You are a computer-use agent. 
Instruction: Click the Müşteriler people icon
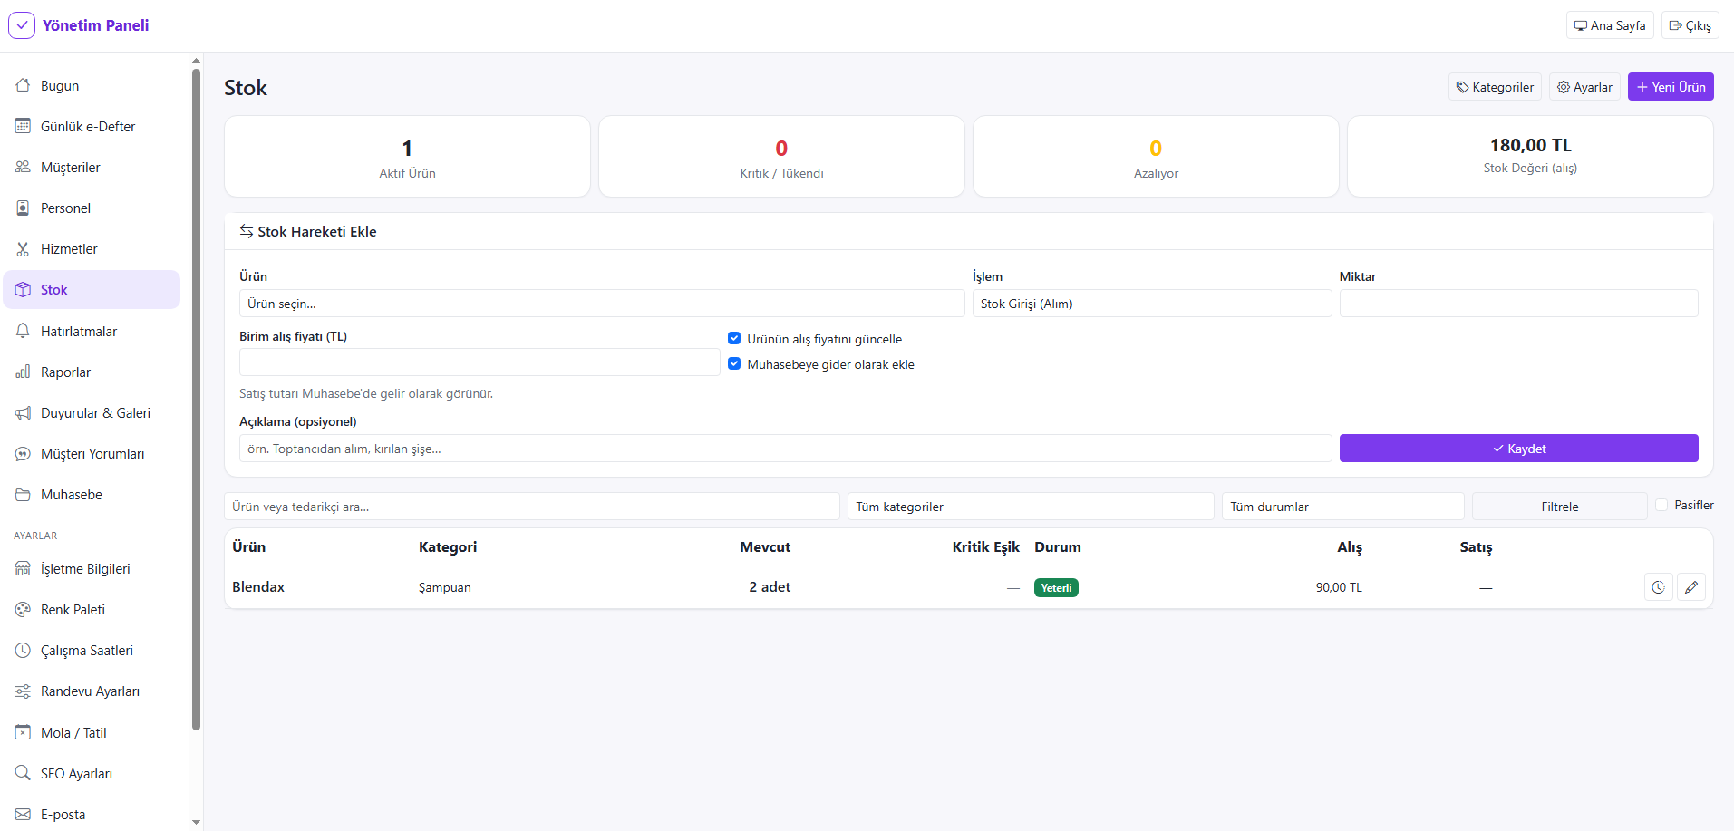pos(23,167)
